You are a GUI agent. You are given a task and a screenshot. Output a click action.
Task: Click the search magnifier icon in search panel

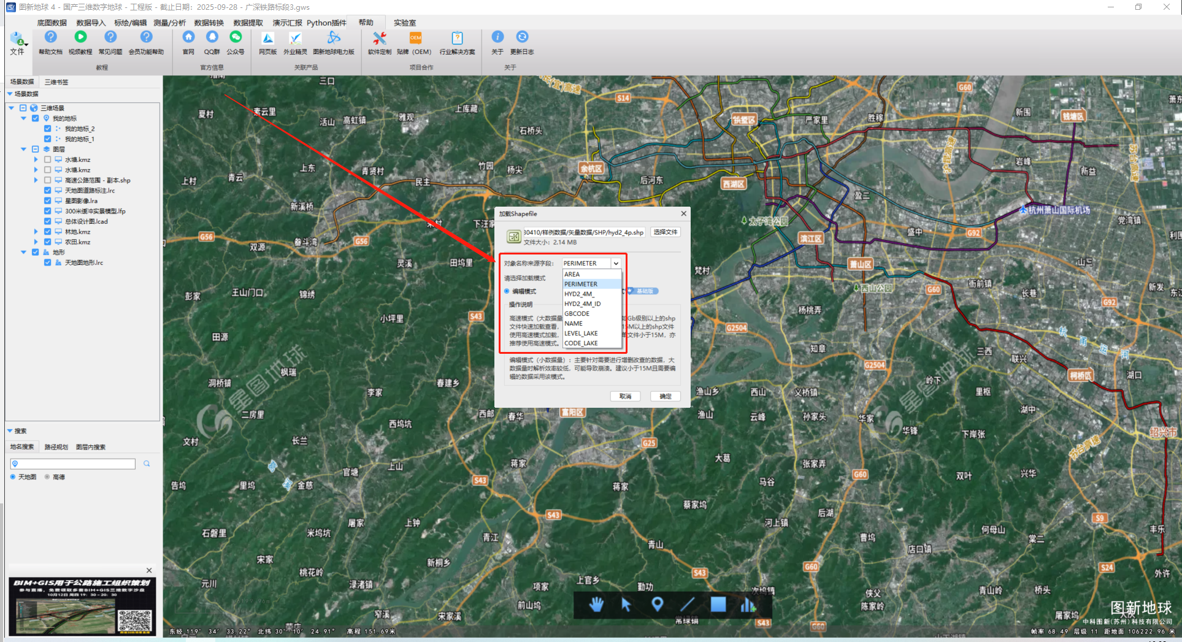coord(147,464)
